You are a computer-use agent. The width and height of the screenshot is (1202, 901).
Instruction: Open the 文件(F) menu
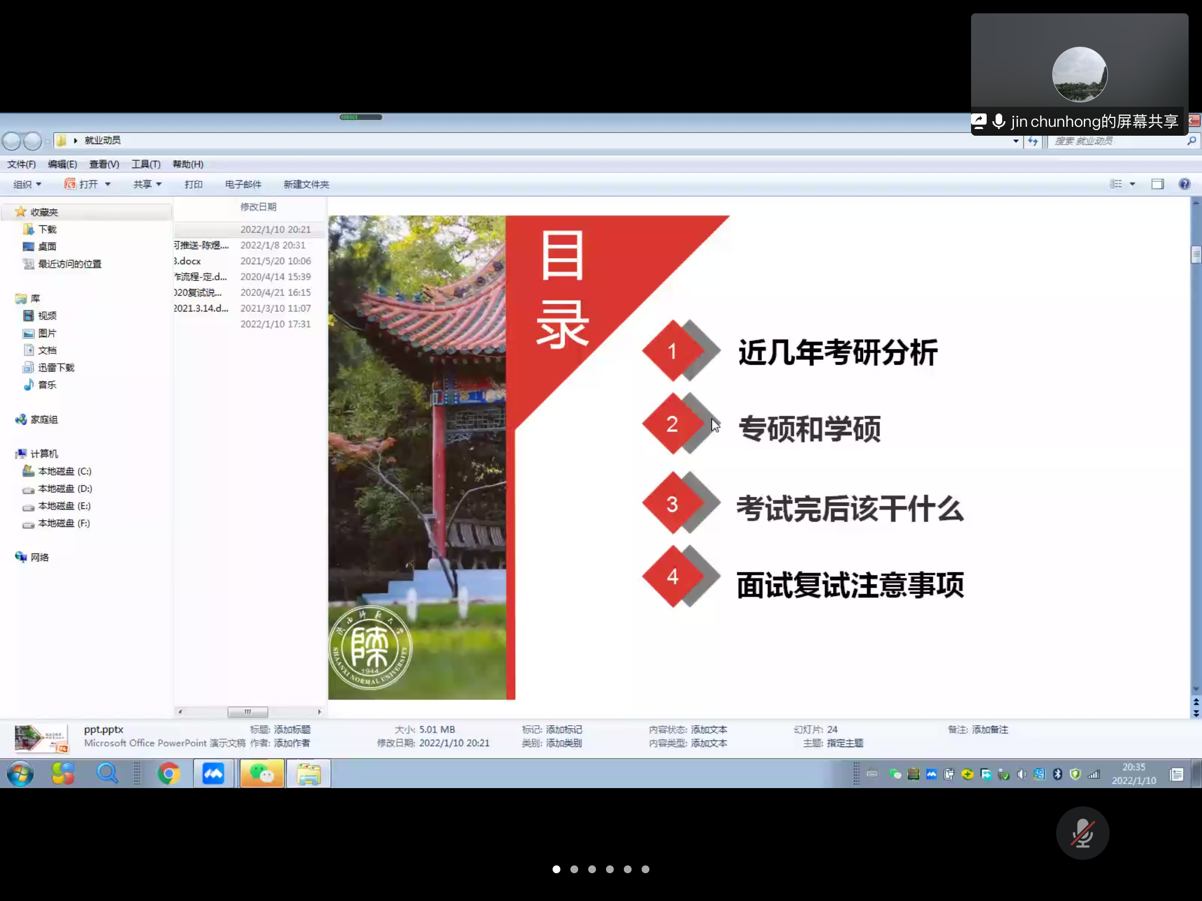[x=21, y=164]
